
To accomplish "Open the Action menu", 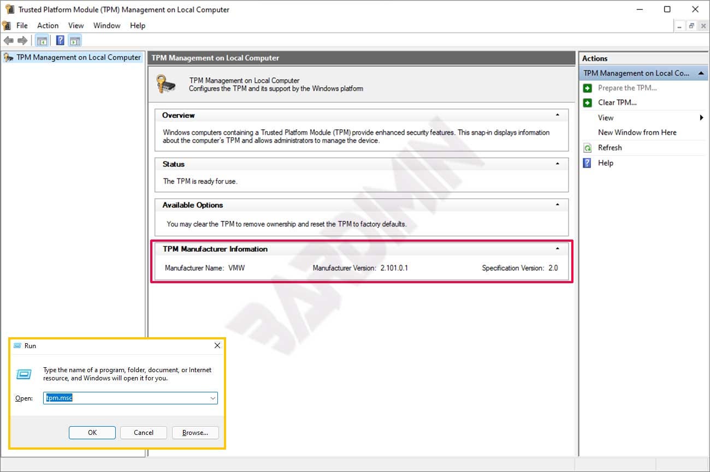I will click(48, 25).
